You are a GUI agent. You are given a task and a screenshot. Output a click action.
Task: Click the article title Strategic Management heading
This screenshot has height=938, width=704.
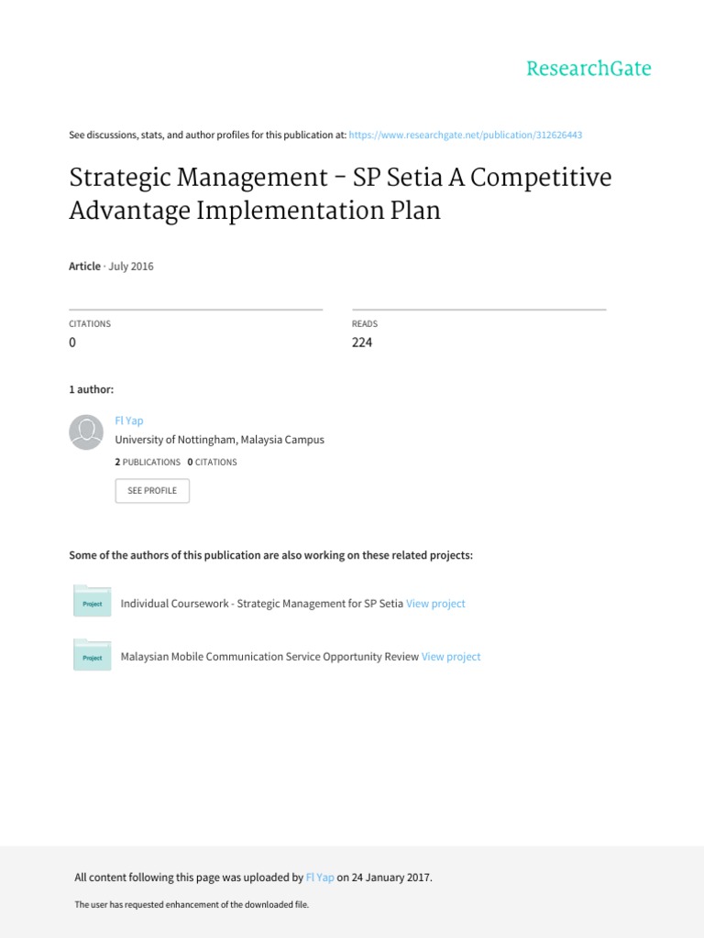click(x=340, y=194)
